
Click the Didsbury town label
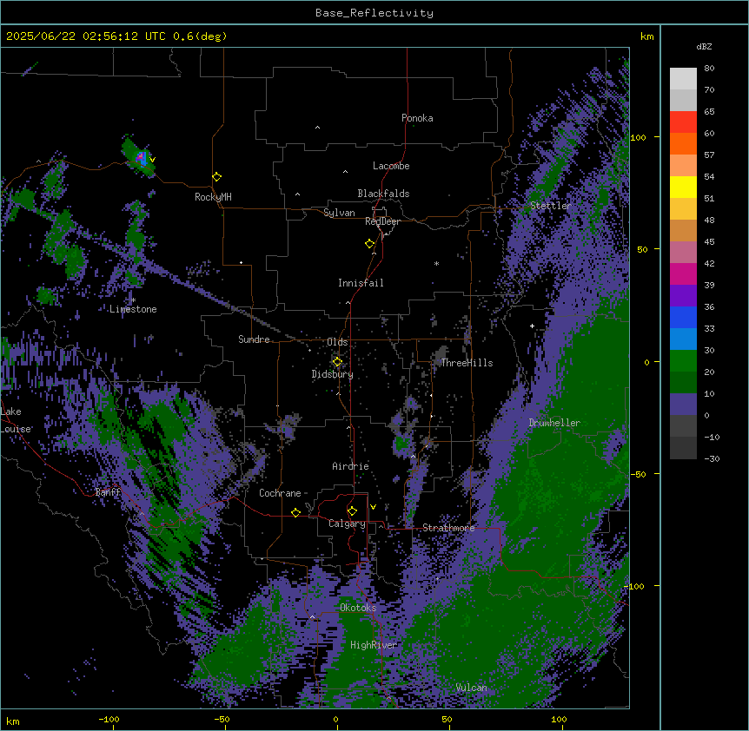click(x=332, y=374)
